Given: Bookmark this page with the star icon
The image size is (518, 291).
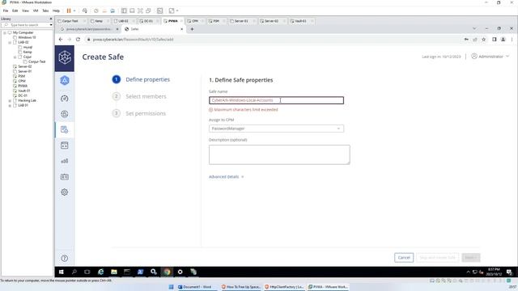Looking at the screenshot, I should (484, 40).
